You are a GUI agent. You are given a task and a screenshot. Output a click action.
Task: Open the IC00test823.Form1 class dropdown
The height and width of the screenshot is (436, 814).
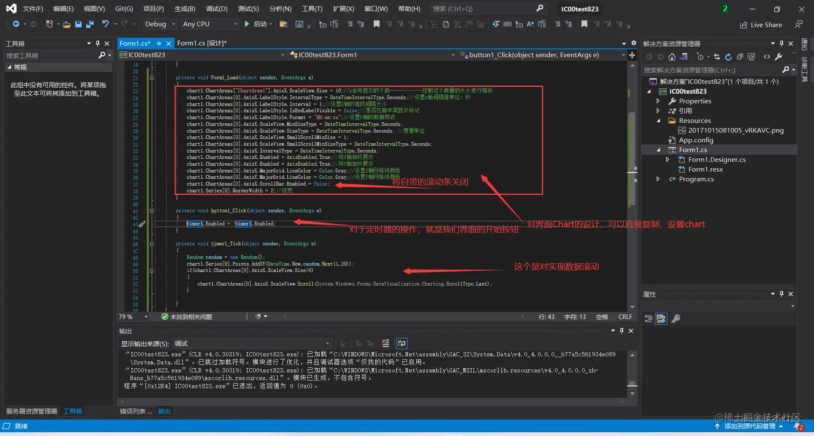click(x=373, y=55)
